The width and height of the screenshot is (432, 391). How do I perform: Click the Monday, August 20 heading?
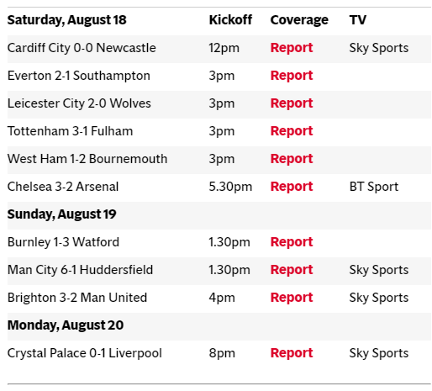click(66, 325)
